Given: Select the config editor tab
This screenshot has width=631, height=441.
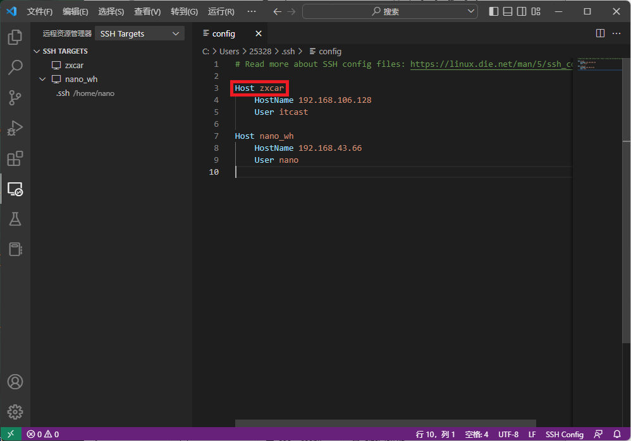Looking at the screenshot, I should 223,33.
